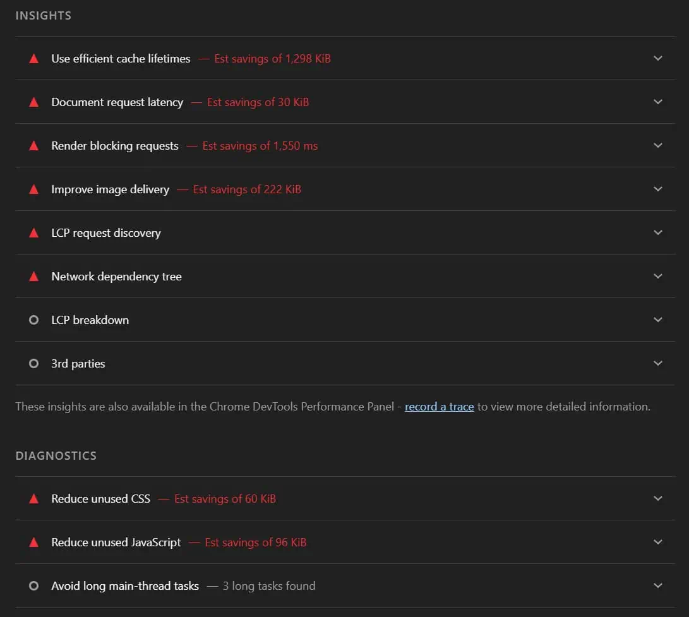The width and height of the screenshot is (689, 617).
Task: Click red triangle icon beside cache lifetimes
Action: pyautogui.click(x=34, y=59)
